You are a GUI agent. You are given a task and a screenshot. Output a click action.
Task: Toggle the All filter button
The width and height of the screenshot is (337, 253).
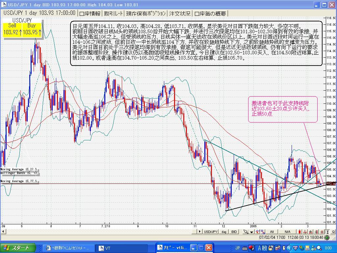(272, 232)
